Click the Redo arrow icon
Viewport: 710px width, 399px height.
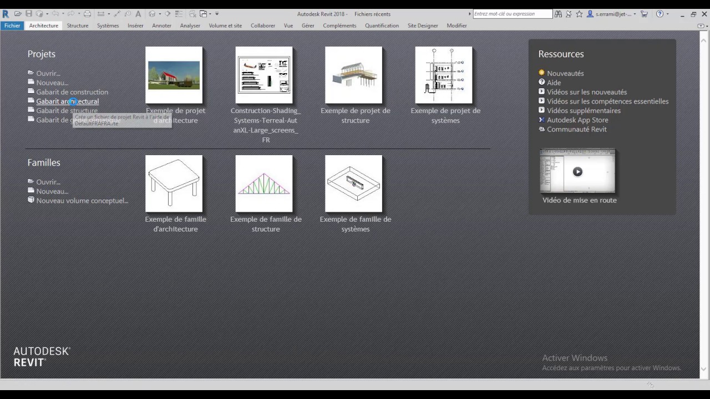71,14
